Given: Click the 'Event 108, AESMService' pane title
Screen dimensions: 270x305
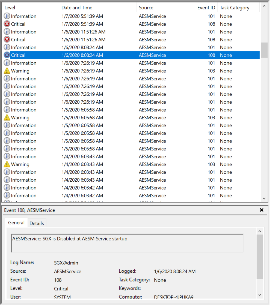Looking at the screenshot, I should [29, 210].
